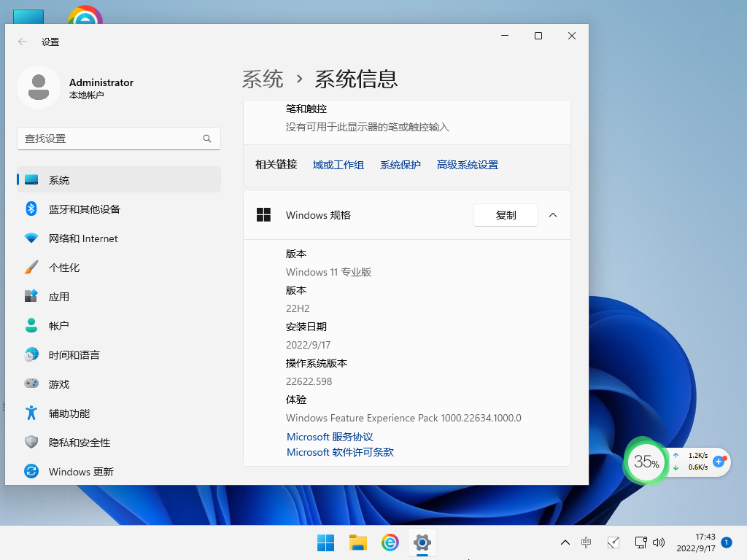The image size is (747, 560).
Task: Open 隐私和安全性 shield icon
Action: pyautogui.click(x=31, y=443)
